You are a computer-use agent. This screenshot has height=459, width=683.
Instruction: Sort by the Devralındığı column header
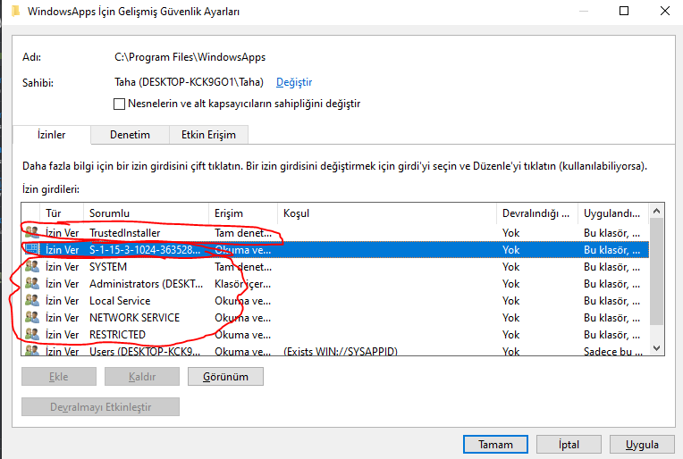[x=537, y=213]
